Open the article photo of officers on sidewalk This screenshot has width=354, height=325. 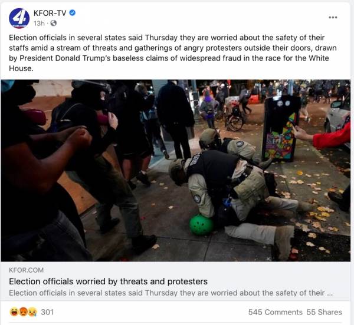176,171
